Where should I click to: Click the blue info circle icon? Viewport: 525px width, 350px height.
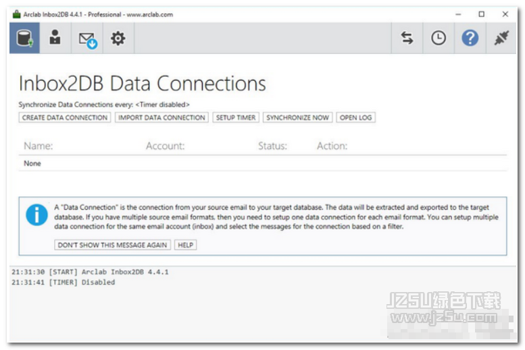coord(37,214)
